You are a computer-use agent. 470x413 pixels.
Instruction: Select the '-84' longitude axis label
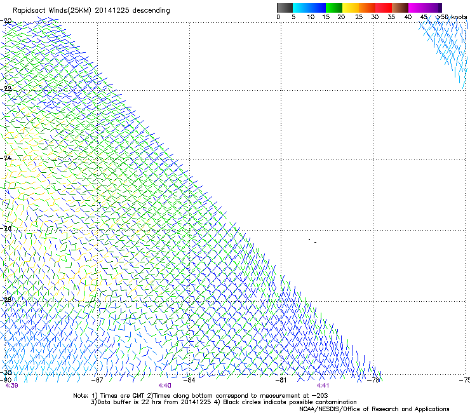coord(189,380)
